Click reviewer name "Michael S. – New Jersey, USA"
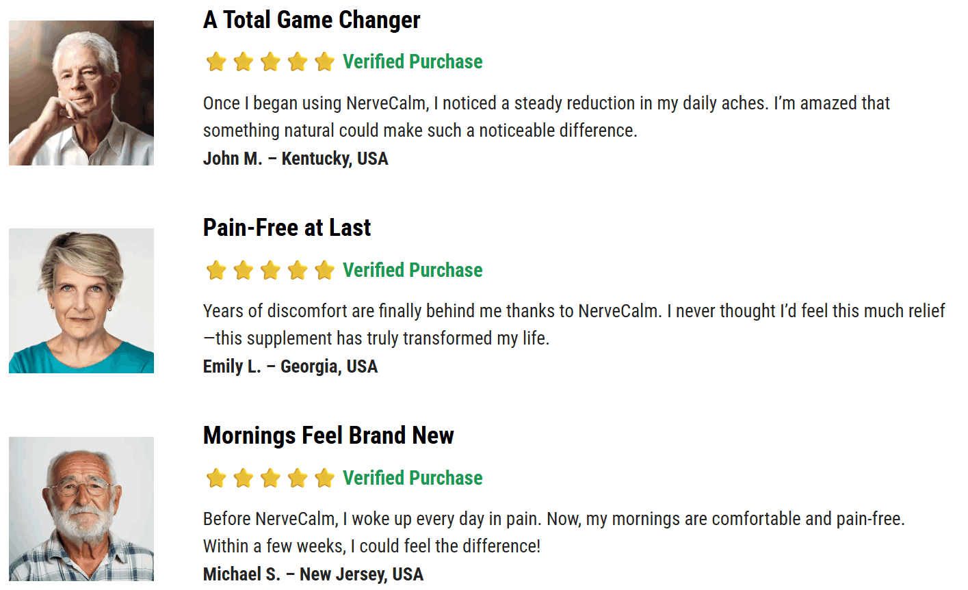 313,574
